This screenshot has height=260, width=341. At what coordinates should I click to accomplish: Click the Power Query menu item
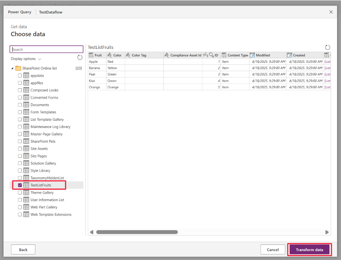click(x=19, y=12)
